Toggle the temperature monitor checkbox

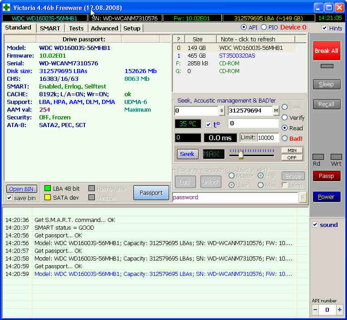(x=208, y=124)
